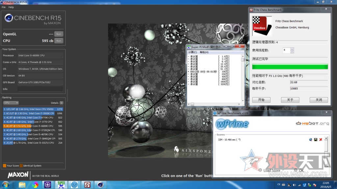337x189 pixels.
Task: Run the OpenGL benchmark
Action: click(59, 34)
